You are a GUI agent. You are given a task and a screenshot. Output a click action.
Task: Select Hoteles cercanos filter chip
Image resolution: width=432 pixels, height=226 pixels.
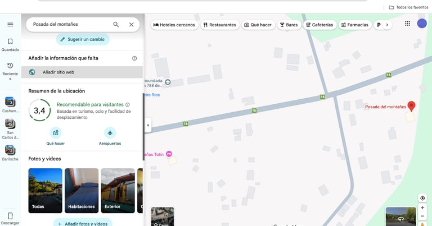click(x=174, y=25)
